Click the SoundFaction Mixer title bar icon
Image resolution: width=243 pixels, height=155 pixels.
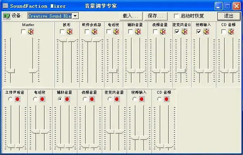click(x=5, y=6)
